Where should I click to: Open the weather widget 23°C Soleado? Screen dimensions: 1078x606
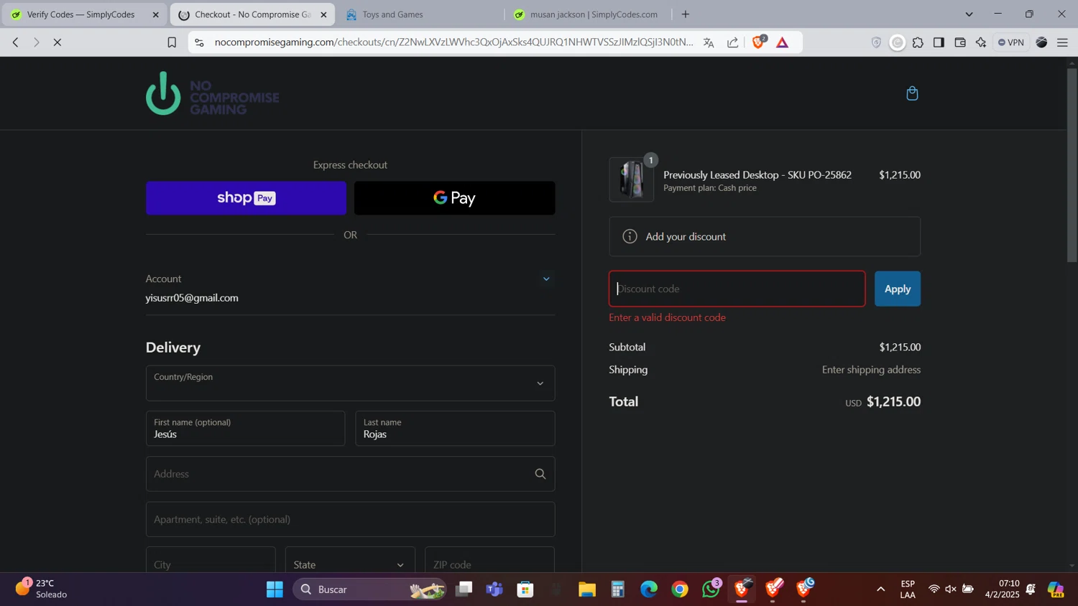pyautogui.click(x=43, y=589)
